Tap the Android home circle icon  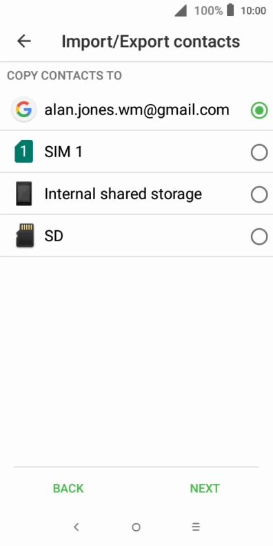(136, 527)
